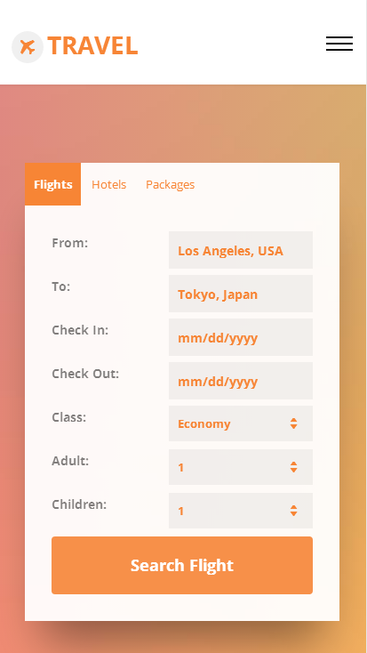Click the From: label
This screenshot has width=367, height=653.
(70, 243)
